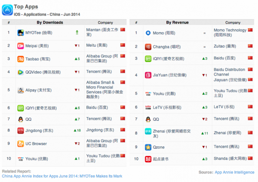Screen dimensions: 258x182
Task: Click the Youku app icon in Downloads
Action: point(21,159)
